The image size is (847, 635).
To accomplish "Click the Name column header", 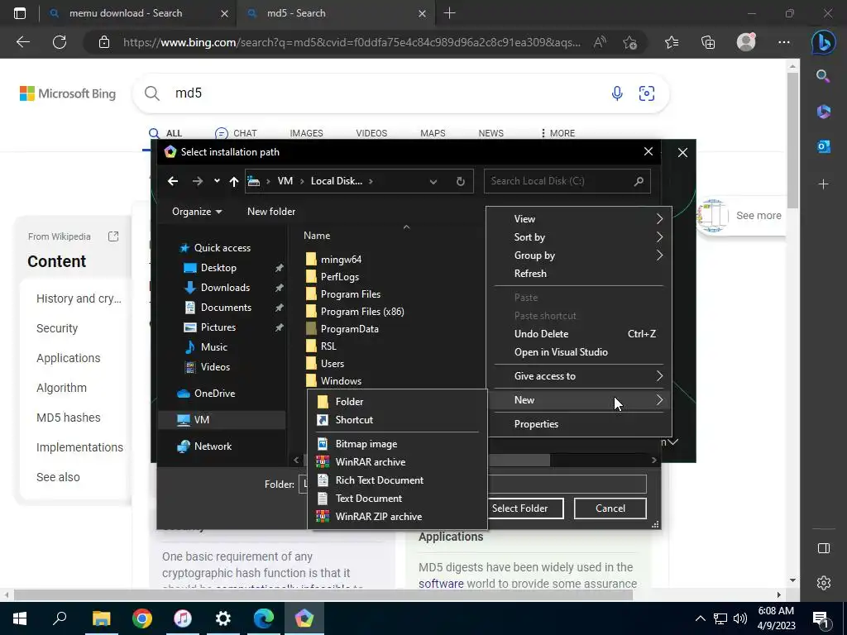I will (x=317, y=236).
